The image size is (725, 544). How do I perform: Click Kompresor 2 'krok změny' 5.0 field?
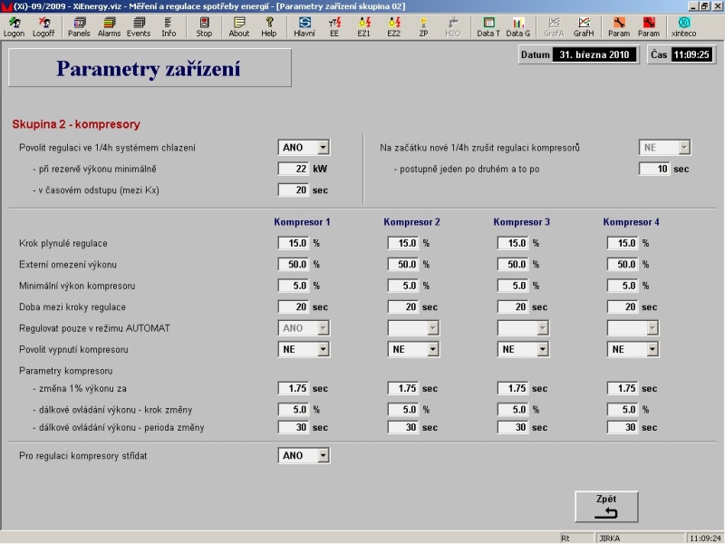[403, 410]
